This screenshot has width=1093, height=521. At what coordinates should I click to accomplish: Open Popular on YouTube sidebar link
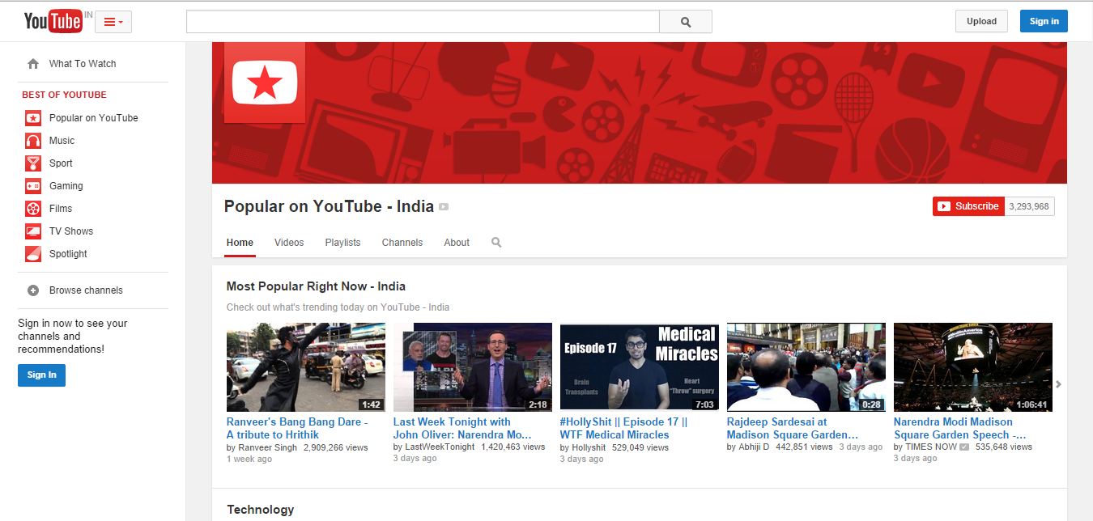click(94, 118)
